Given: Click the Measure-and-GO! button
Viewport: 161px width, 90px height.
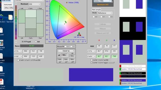Looking at the screenshot, I should [x=103, y=33].
